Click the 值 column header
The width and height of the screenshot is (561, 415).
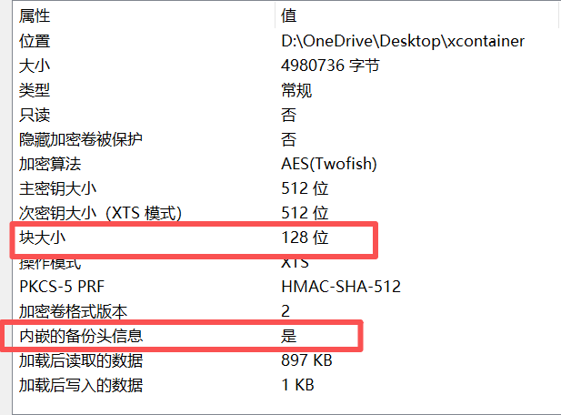(289, 16)
